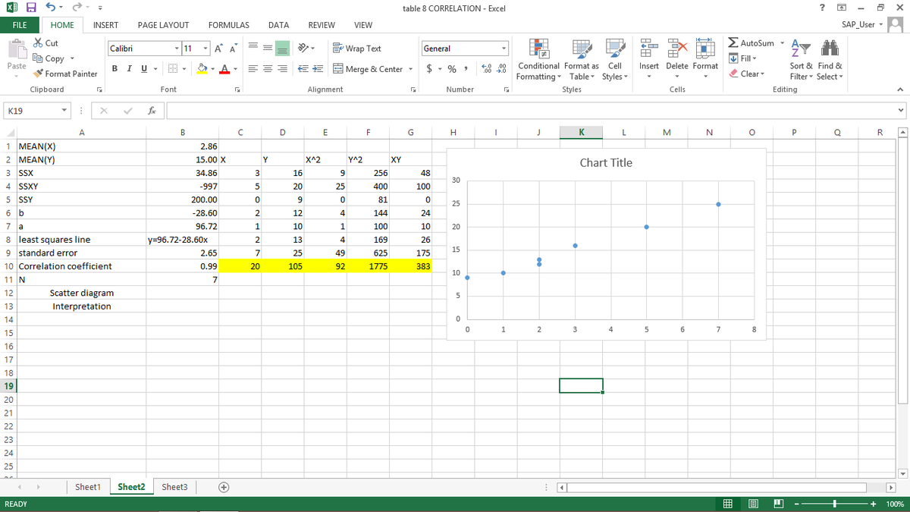Switch to the PAGE LAYOUT ribbon tab
The image size is (910, 512).
pyautogui.click(x=163, y=25)
